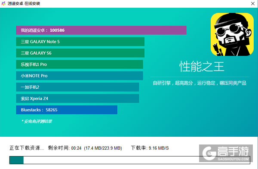Select the 索尼 Xperia Z4 bar
The width and height of the screenshot is (258, 169).
(x=77, y=98)
